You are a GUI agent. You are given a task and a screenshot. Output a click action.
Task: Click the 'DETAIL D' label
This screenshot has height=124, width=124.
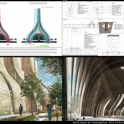click(65, 20)
